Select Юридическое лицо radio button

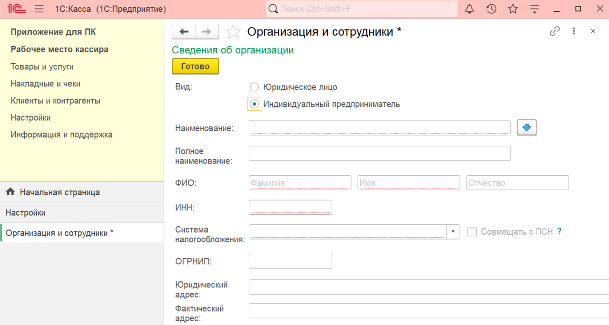[x=254, y=87]
